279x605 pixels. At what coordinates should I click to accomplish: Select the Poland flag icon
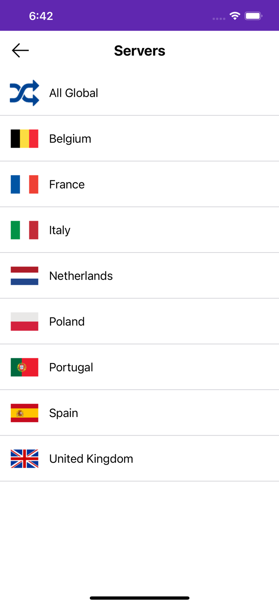[x=24, y=321]
